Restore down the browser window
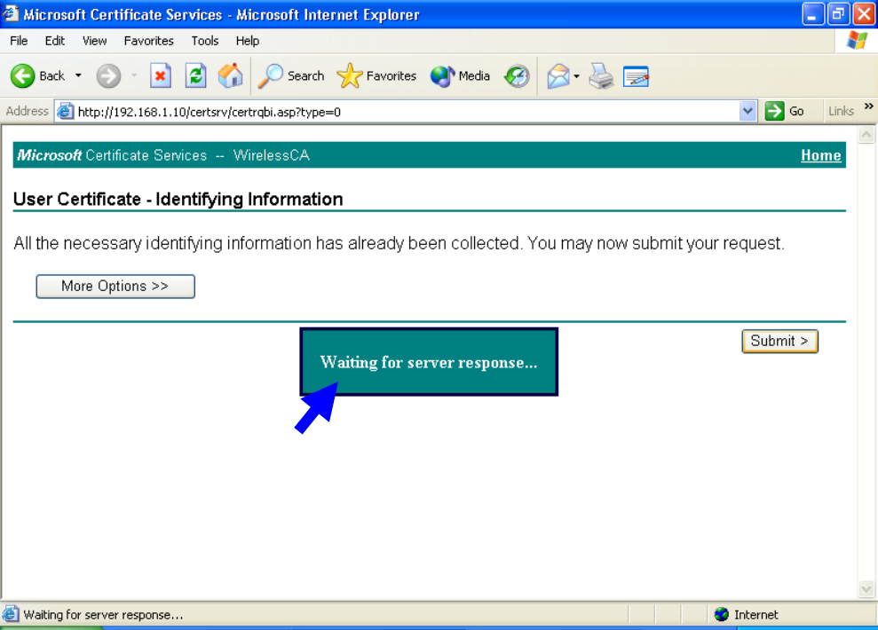Image resolution: width=878 pixels, height=630 pixels. click(838, 14)
